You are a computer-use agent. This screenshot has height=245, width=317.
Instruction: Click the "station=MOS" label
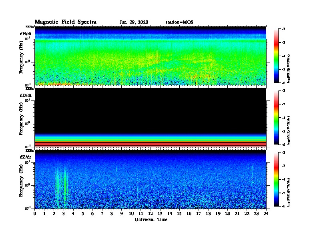pyautogui.click(x=179, y=22)
